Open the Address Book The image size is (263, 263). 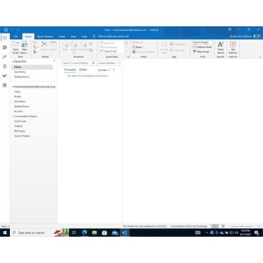click(x=202, y=47)
